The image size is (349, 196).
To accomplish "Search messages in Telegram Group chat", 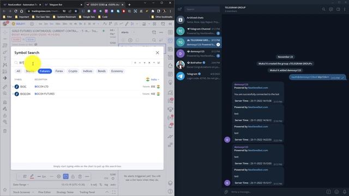I will 323,9.
